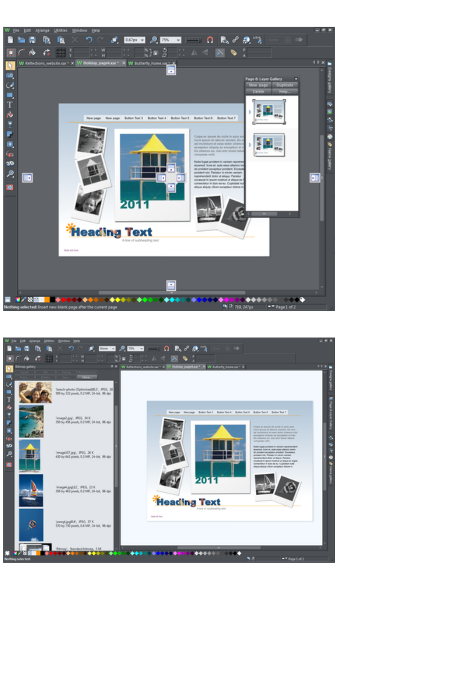The width and height of the screenshot is (450, 682).
Task: Expand page 1 layers in Page & Layer Gallery
Action: [250, 112]
